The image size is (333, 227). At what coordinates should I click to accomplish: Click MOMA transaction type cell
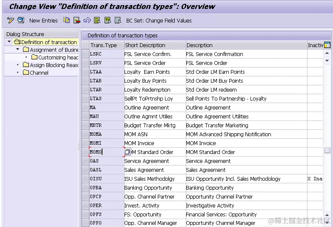107,134
